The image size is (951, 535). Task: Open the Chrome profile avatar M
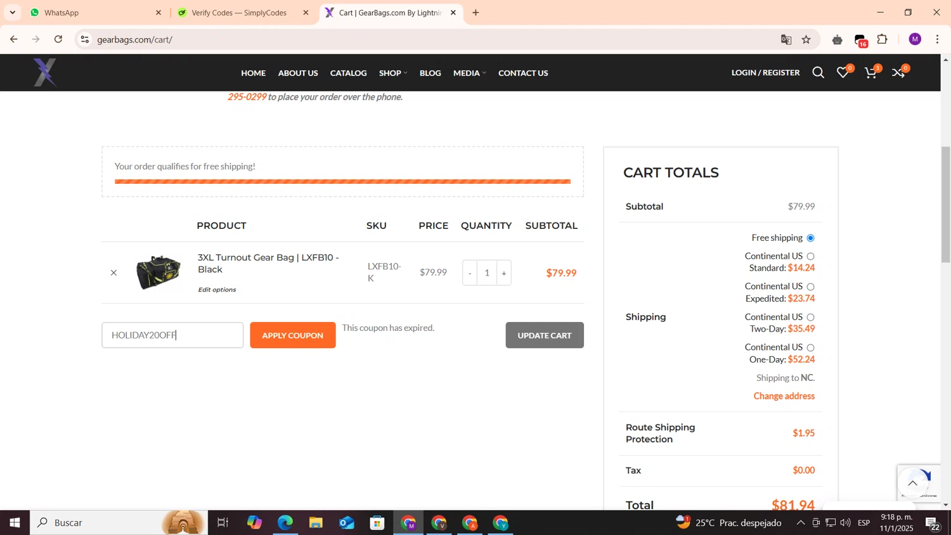(914, 39)
